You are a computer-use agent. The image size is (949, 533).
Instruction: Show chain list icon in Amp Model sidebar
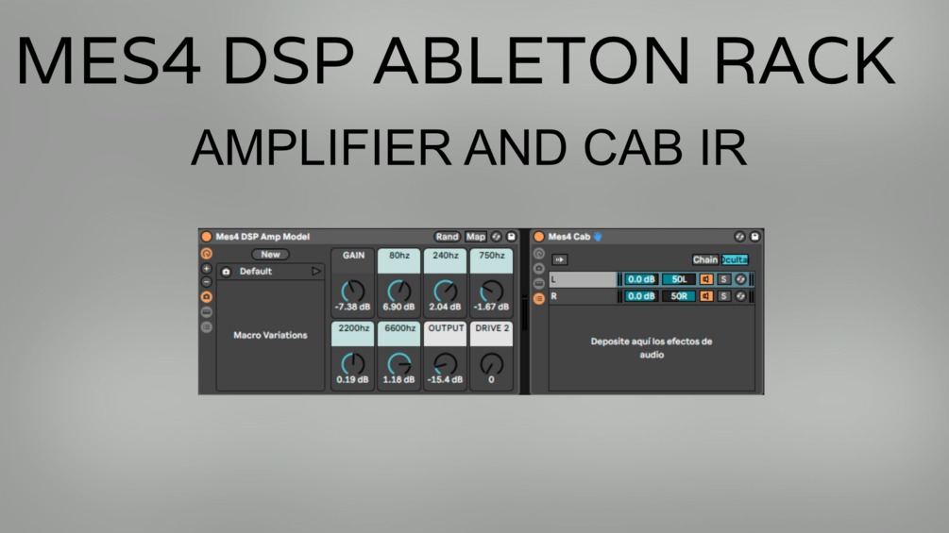coord(207,327)
